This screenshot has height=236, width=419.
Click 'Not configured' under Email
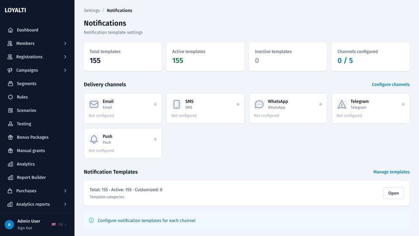tap(101, 115)
